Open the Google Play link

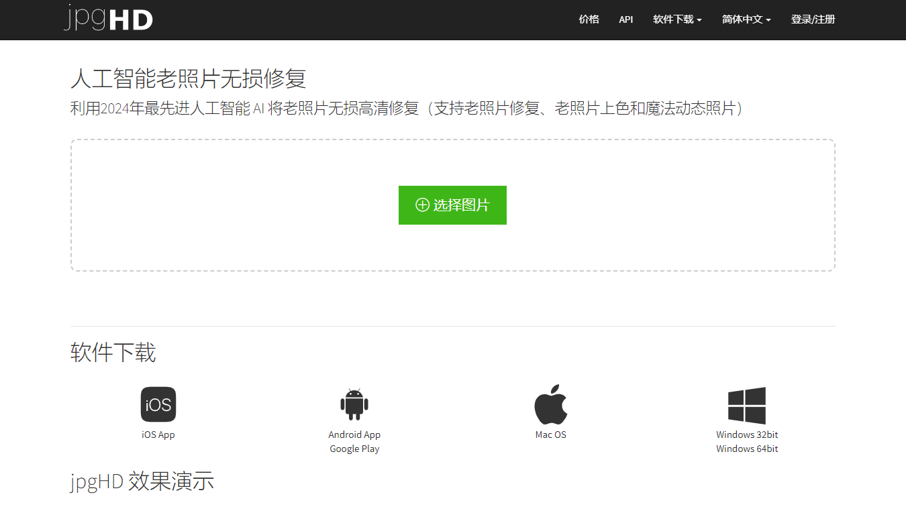354,449
